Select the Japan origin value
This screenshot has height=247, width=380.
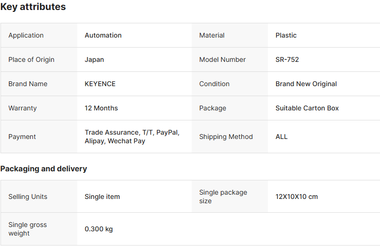(94, 59)
